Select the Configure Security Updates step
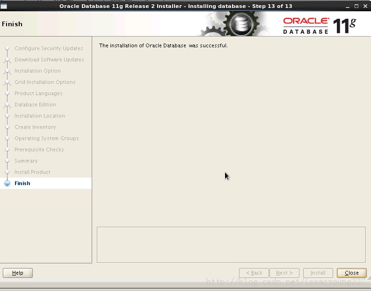Screen dimensions: 371x291 pos(49,48)
